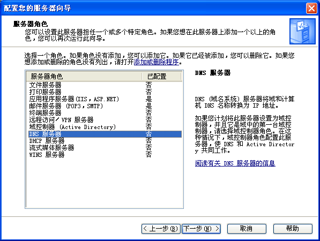The image size is (320, 241).
Task: Click the server wizard icon in header
Action: click(x=302, y=31)
